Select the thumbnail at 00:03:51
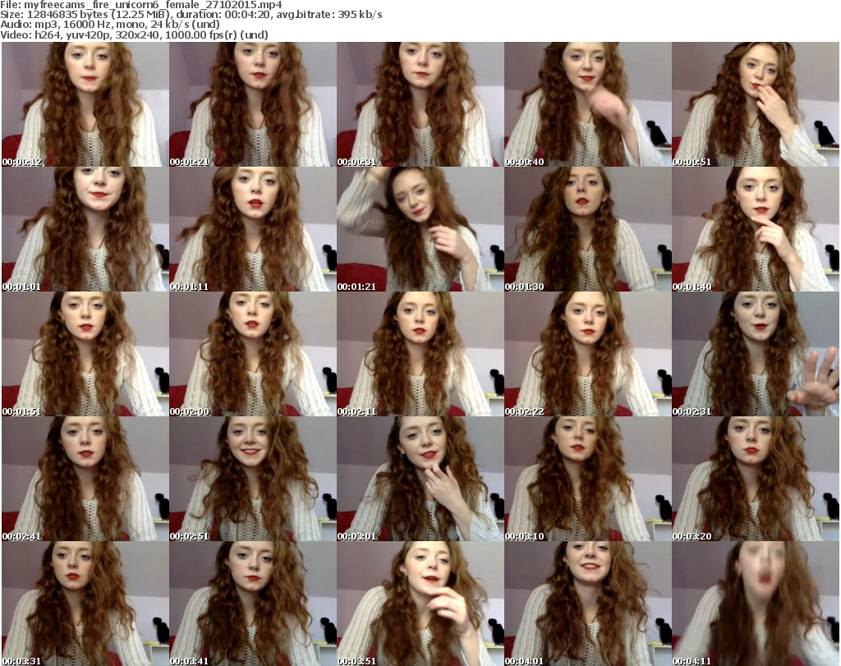The width and height of the screenshot is (841, 666). point(420,604)
